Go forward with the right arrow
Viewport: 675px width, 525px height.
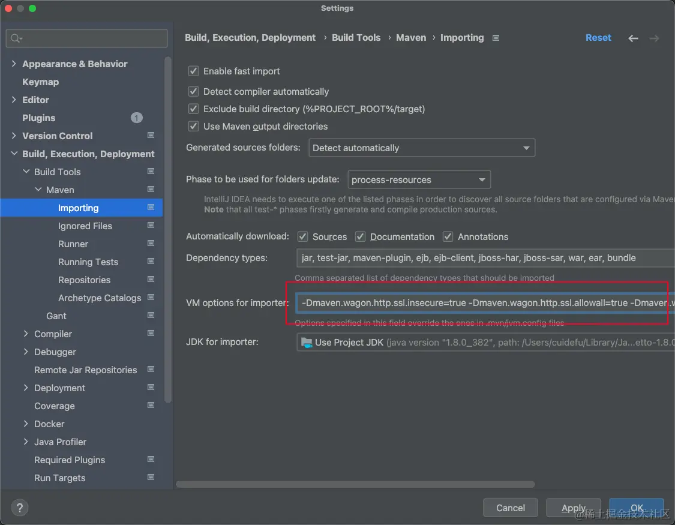coord(655,38)
